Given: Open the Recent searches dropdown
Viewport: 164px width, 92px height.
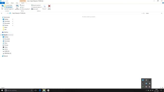Looking at the screenshot, I should point(36,5).
